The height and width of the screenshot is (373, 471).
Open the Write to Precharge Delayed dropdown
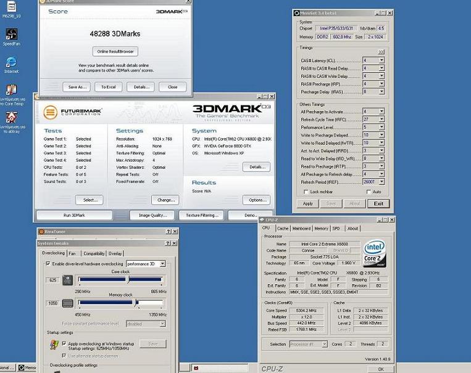pos(381,135)
